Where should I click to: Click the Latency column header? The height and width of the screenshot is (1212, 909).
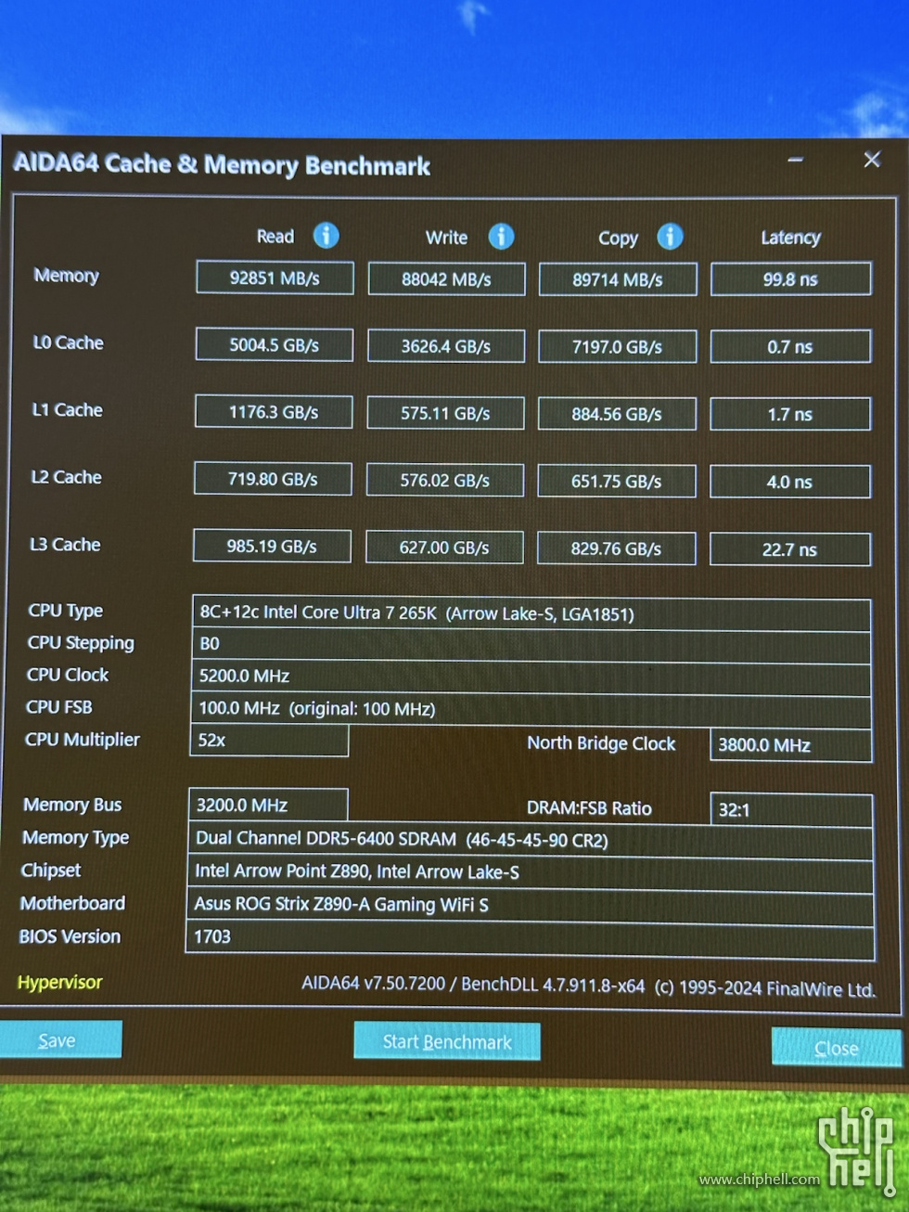pos(790,238)
